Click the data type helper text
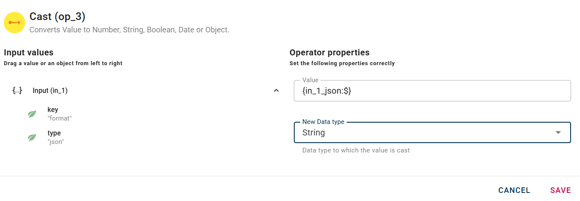The image size is (580, 201). coord(356,150)
